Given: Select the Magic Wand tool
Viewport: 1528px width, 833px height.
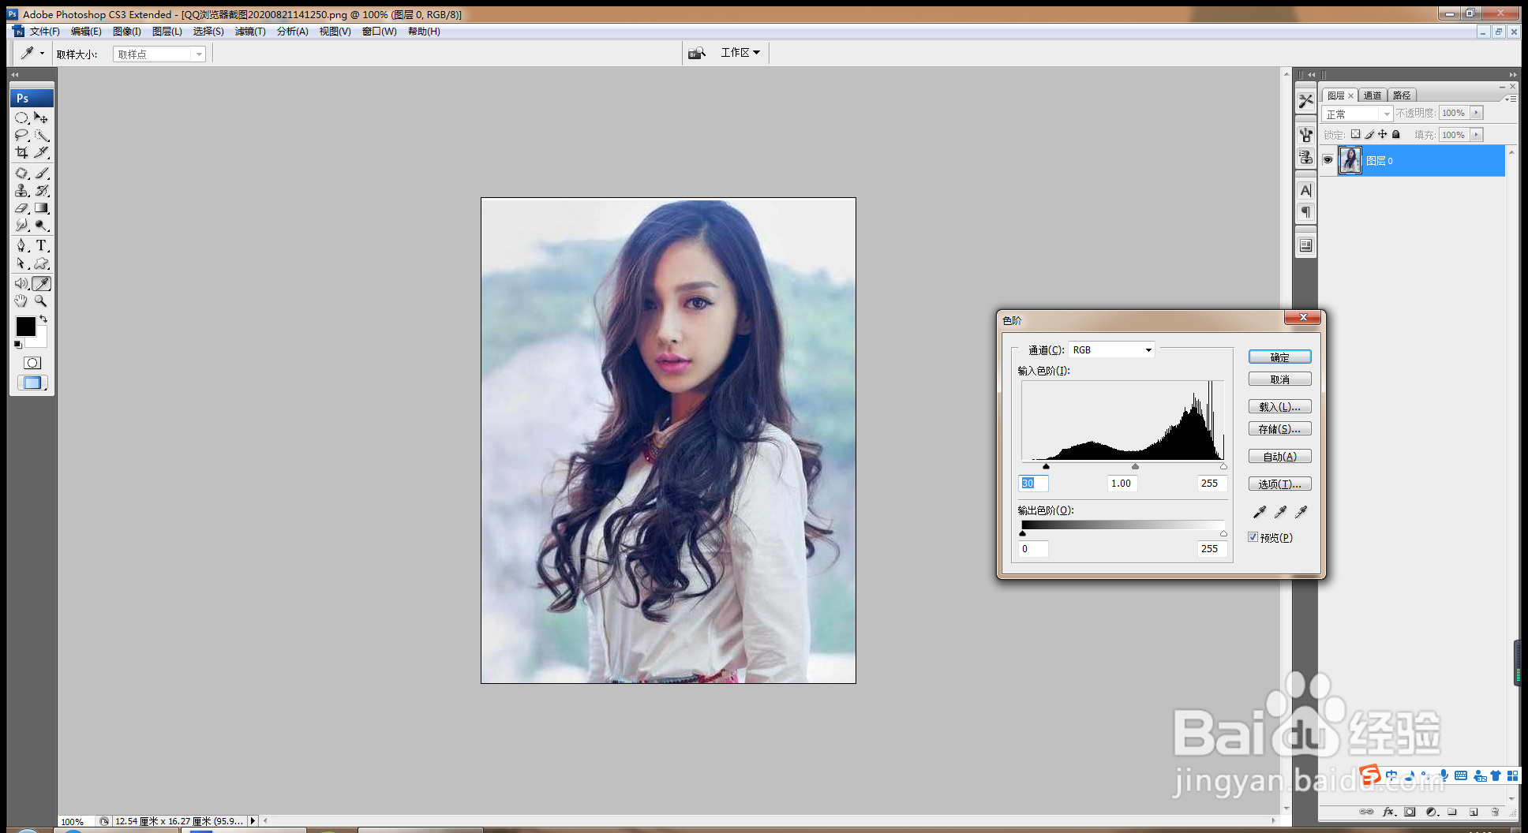Looking at the screenshot, I should click(x=42, y=135).
